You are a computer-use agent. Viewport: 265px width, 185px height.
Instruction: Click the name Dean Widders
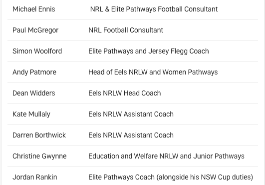click(x=34, y=93)
